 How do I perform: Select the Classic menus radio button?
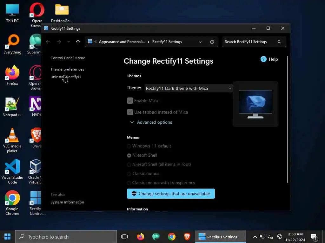(x=129, y=174)
